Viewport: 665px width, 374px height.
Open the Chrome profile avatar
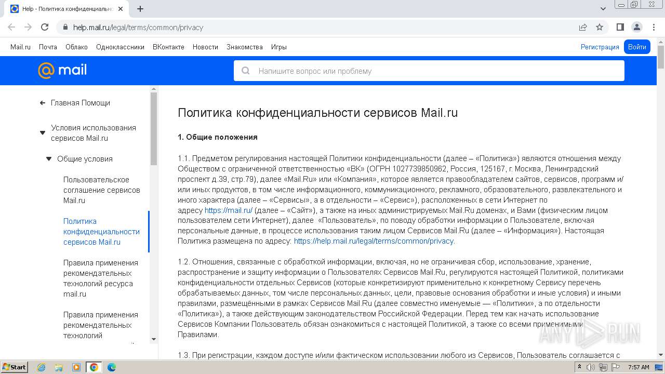pos(637,27)
